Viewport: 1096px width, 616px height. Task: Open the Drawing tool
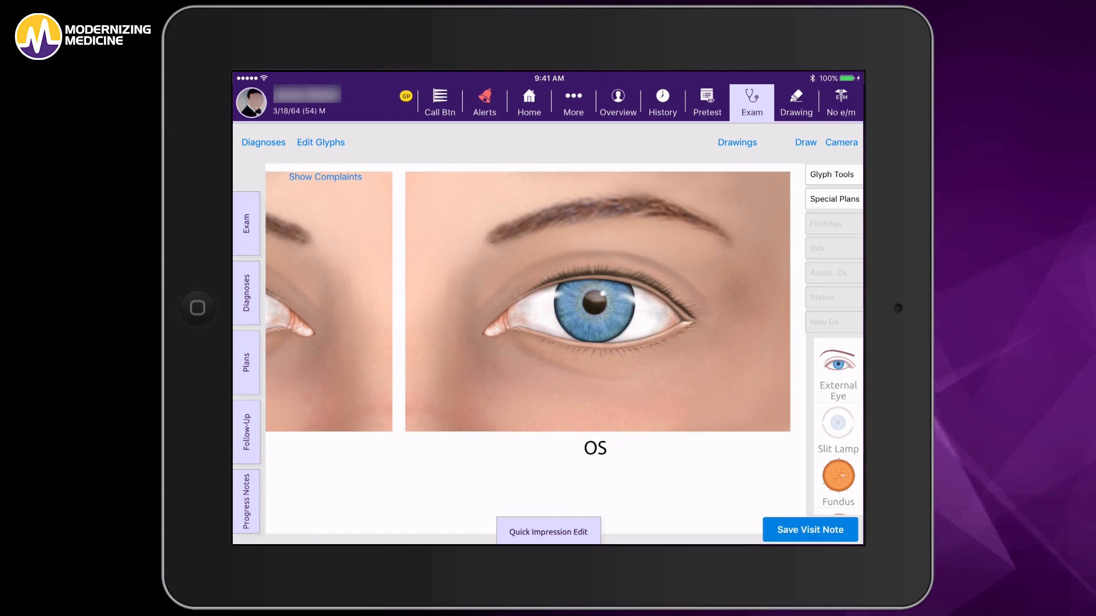(x=796, y=102)
